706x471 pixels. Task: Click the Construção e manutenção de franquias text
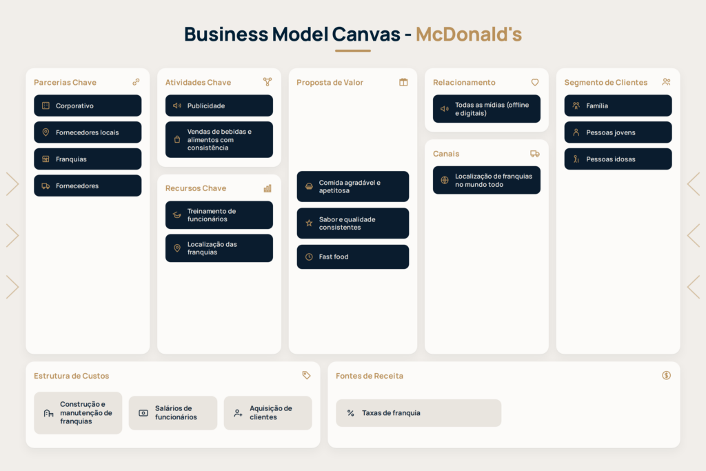pos(86,413)
